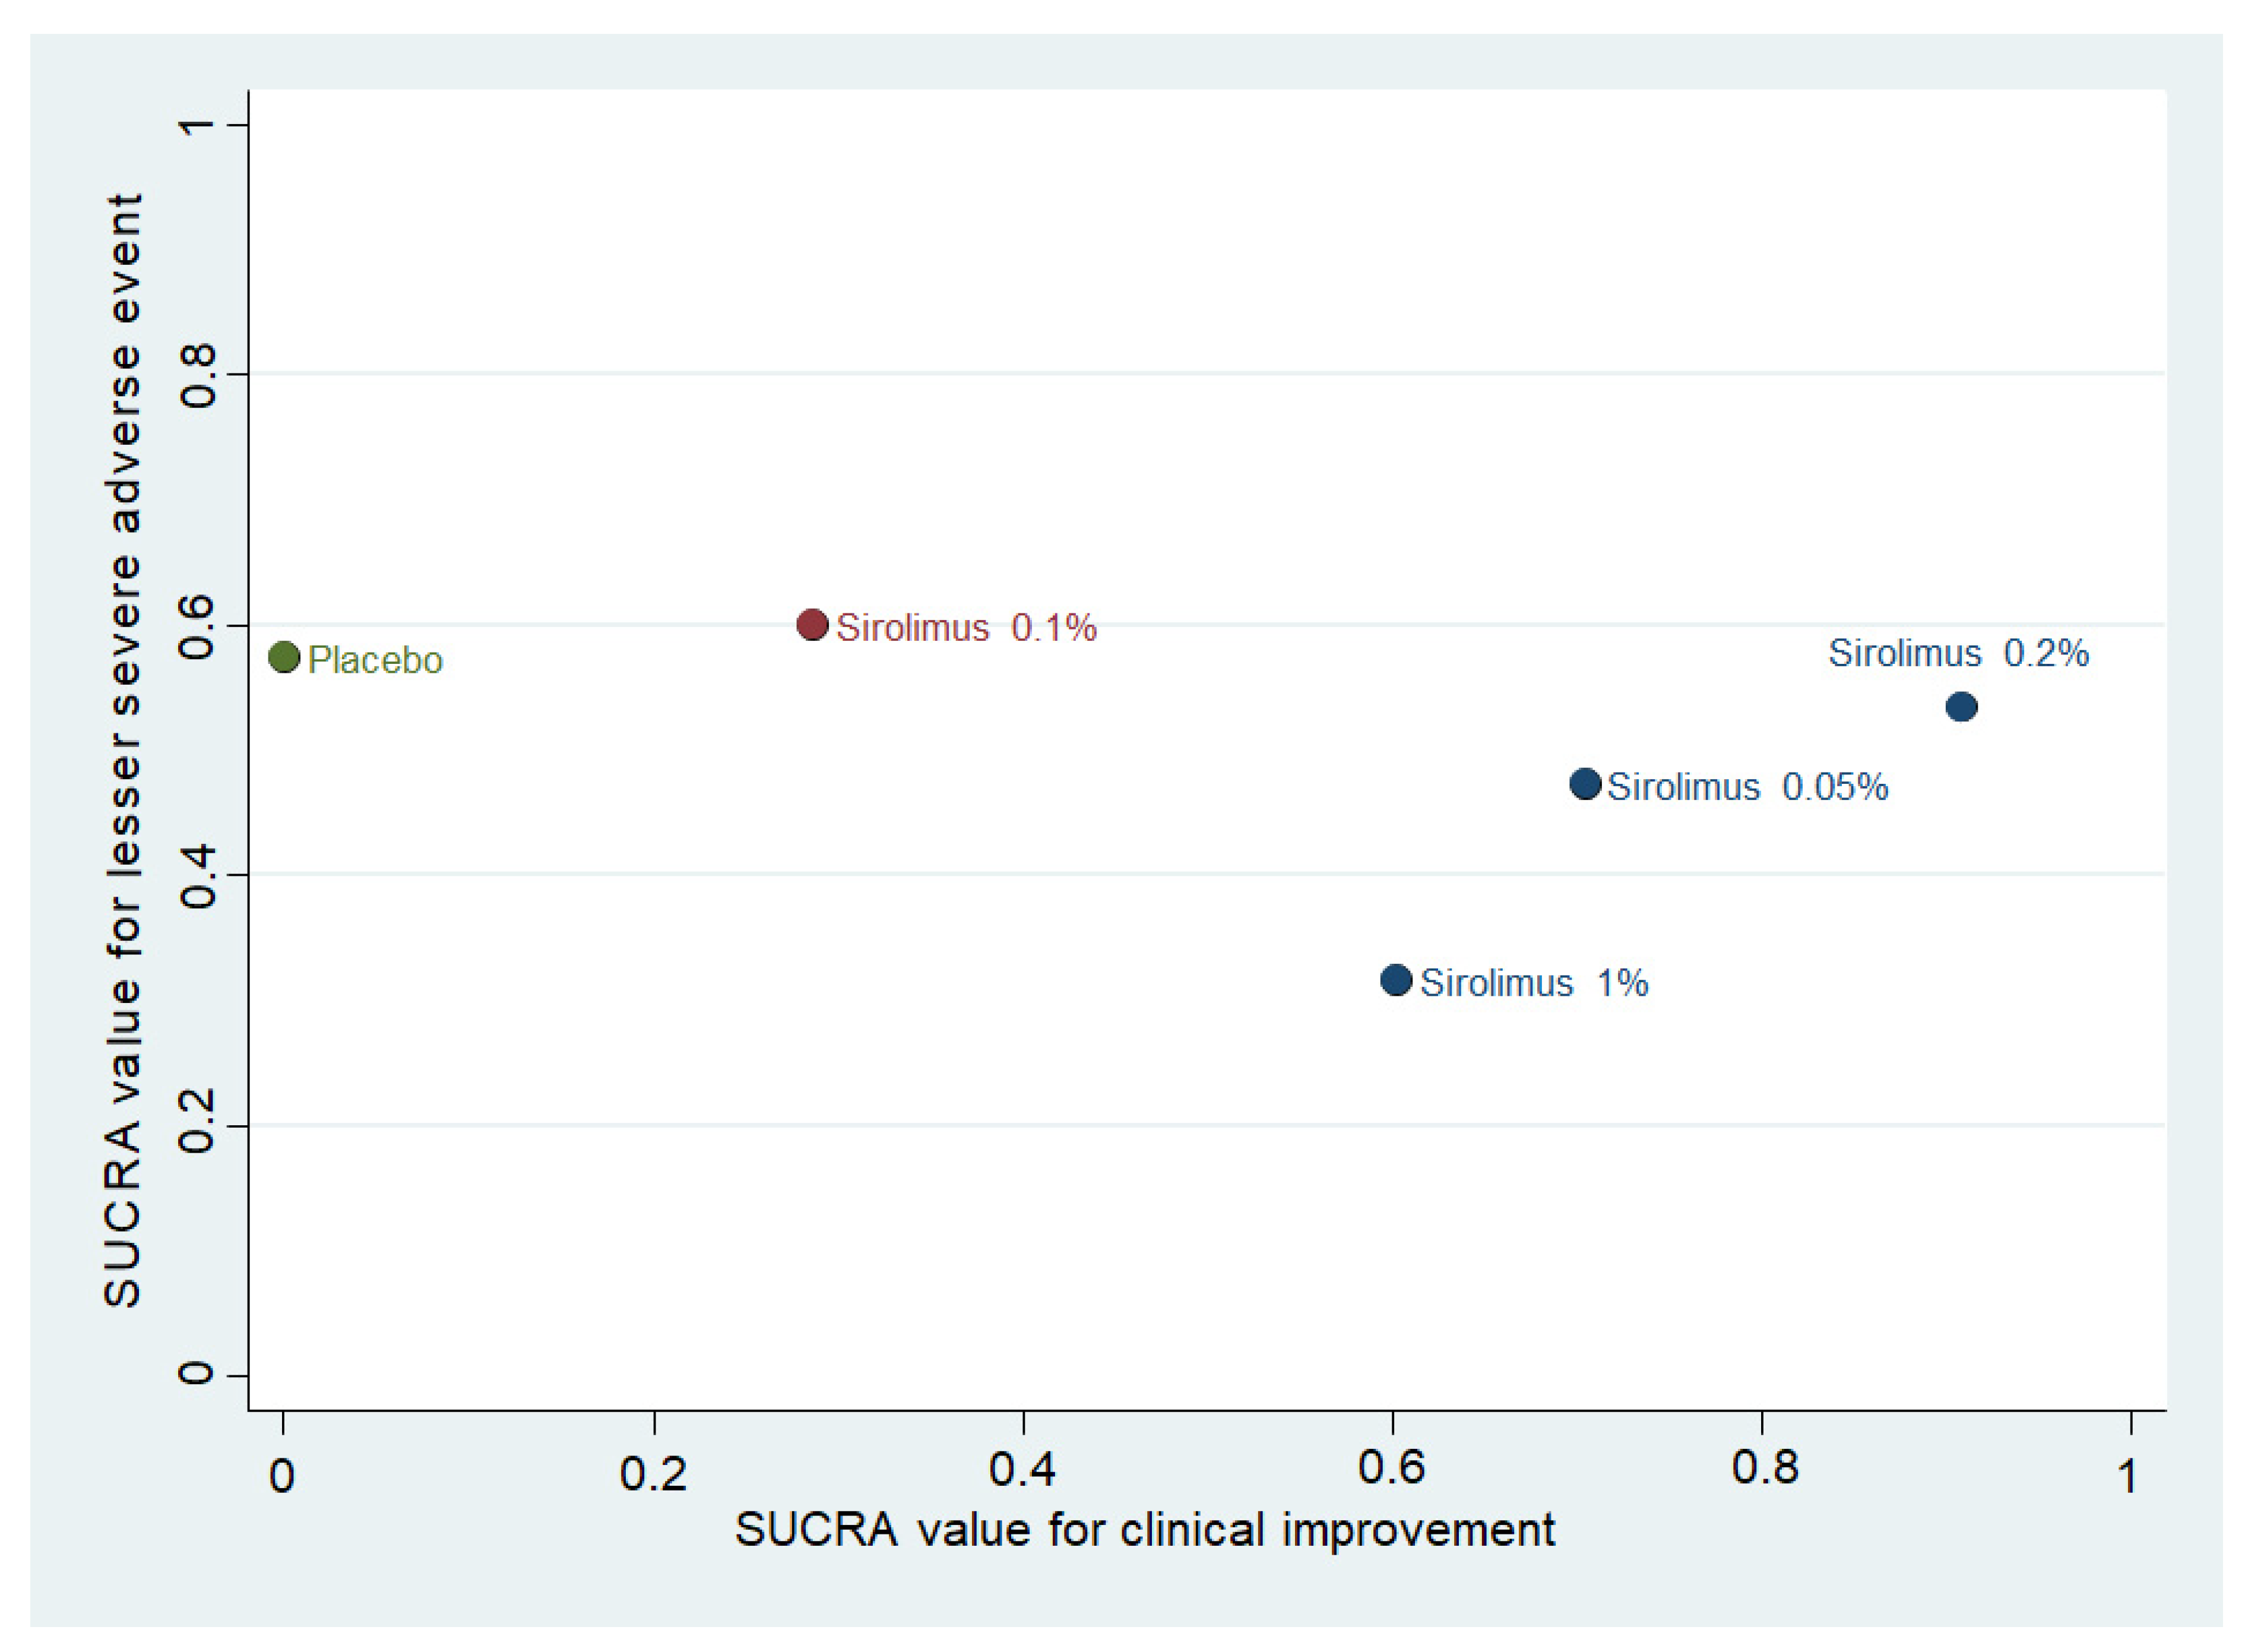
Task: Click the y-axis title for adverse event
Action: click(x=123, y=750)
